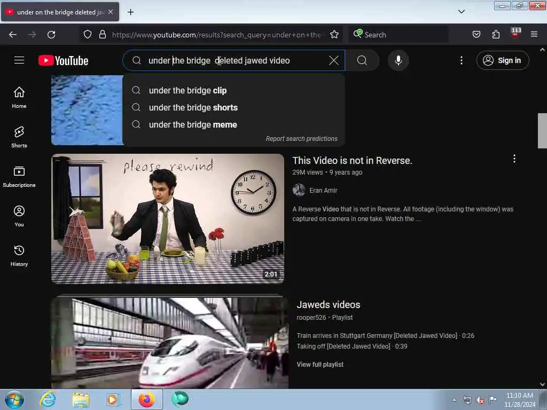
Task: Open History from the sidebar
Action: (x=19, y=256)
